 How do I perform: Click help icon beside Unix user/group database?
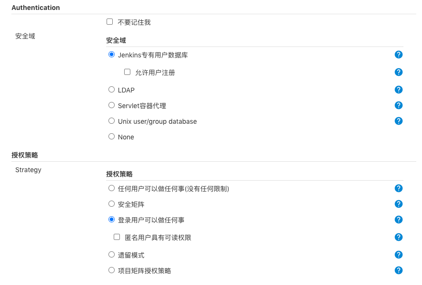point(399,121)
